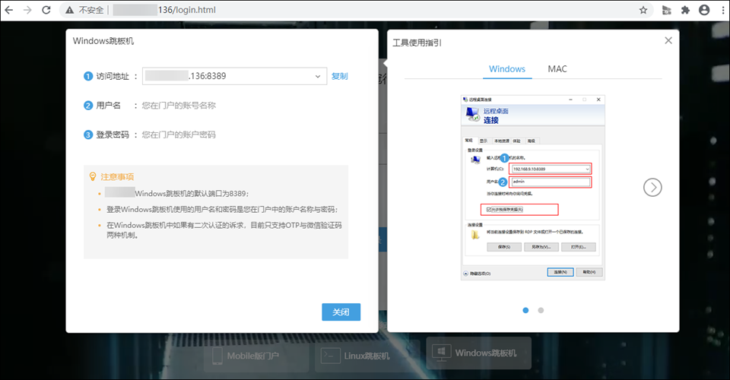Open the Chrome three-dot menu
Viewport: 730px width, 380px height.
(x=721, y=10)
